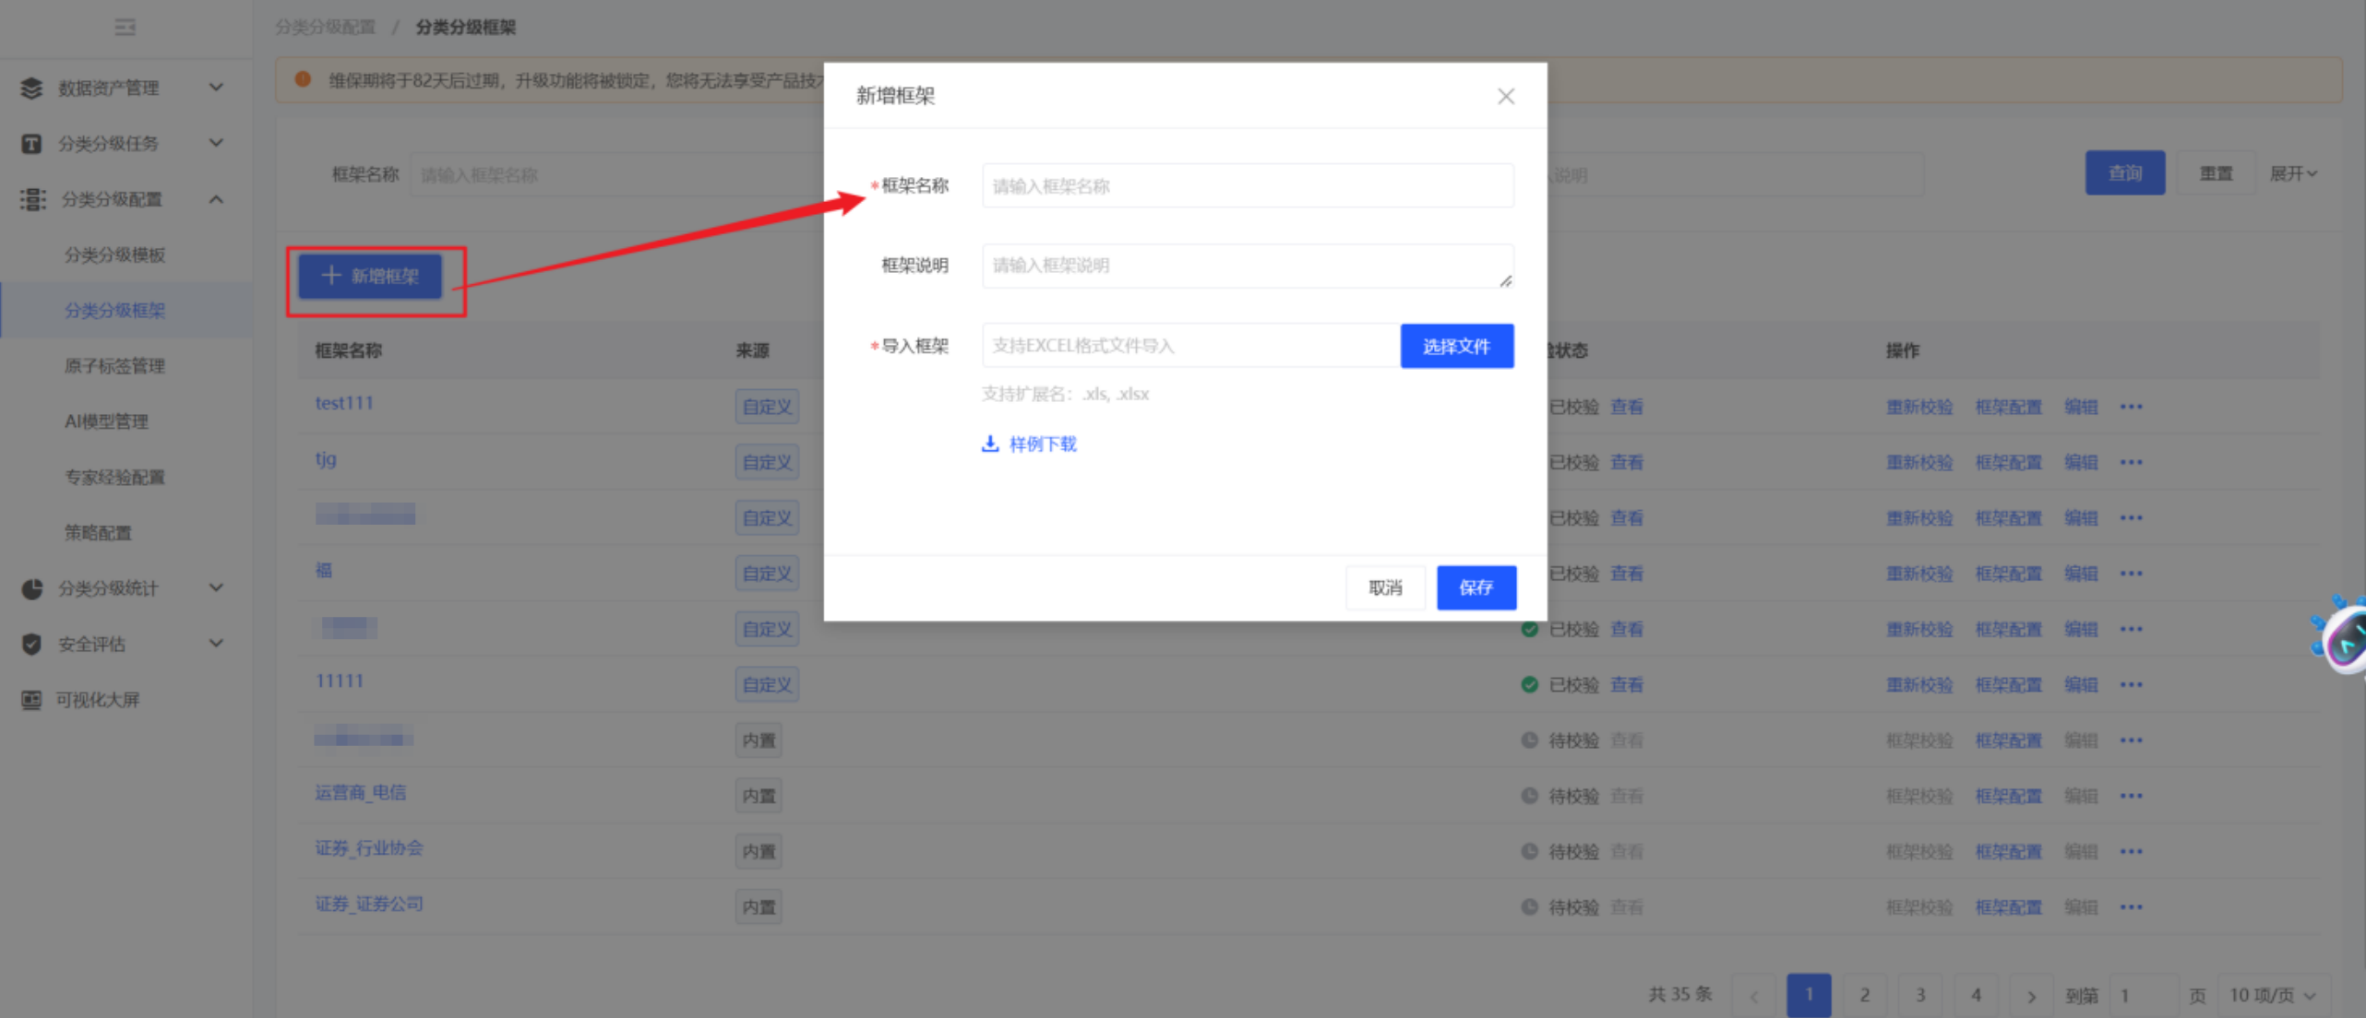Click the 数据资产管理 layers icon
The width and height of the screenshot is (2366, 1018).
click(x=31, y=88)
